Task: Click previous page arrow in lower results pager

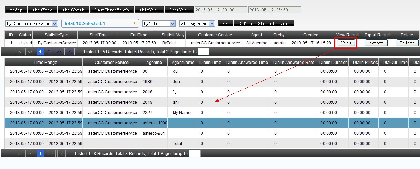Action: click(30, 154)
